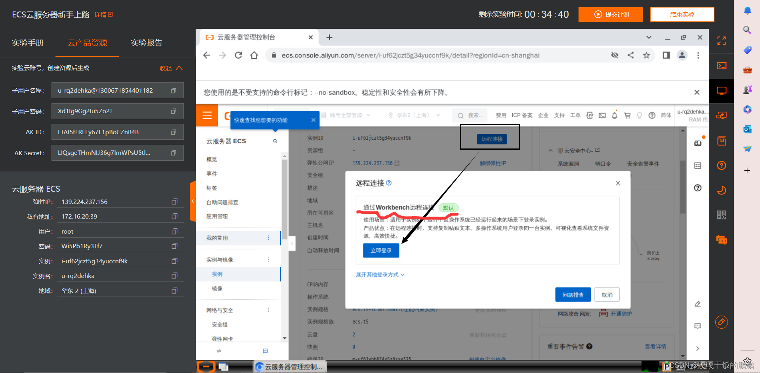Open the browser profile avatar
Image resolution: width=760 pixels, height=373 pixels.
click(682, 55)
